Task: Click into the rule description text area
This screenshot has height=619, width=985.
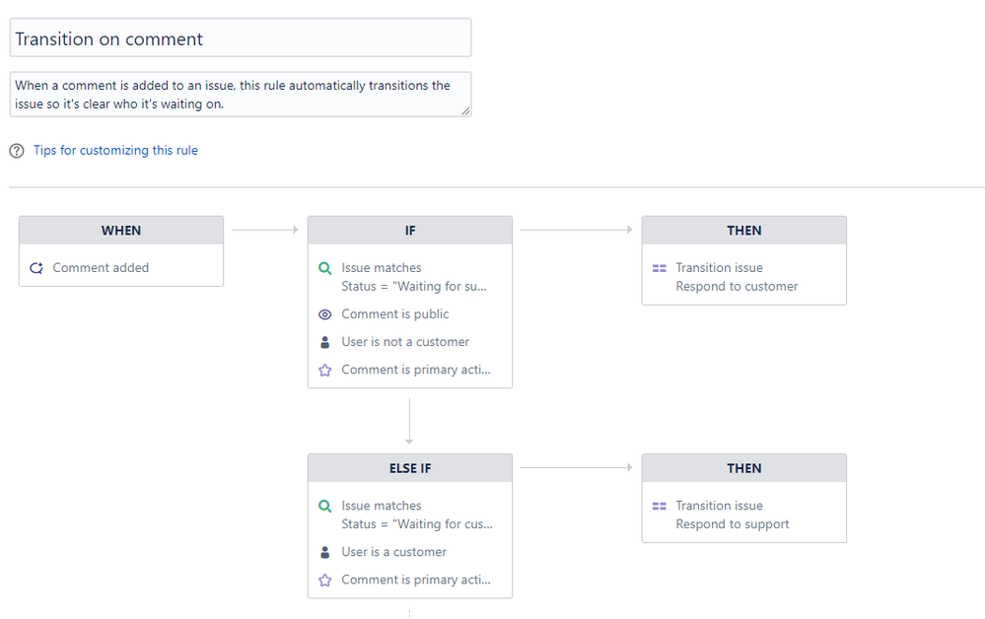Action: click(x=241, y=94)
